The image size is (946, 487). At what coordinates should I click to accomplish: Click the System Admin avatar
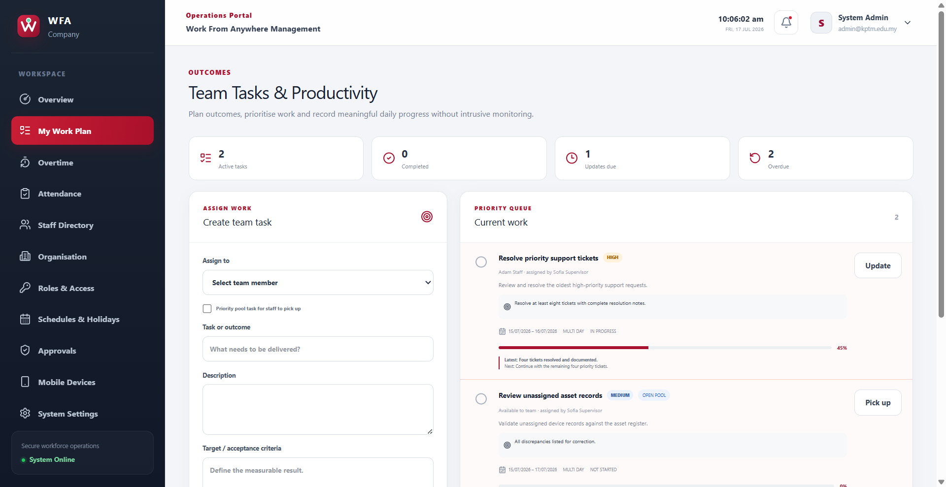click(821, 23)
